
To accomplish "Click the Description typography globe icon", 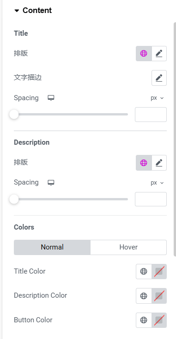I will pos(144,163).
